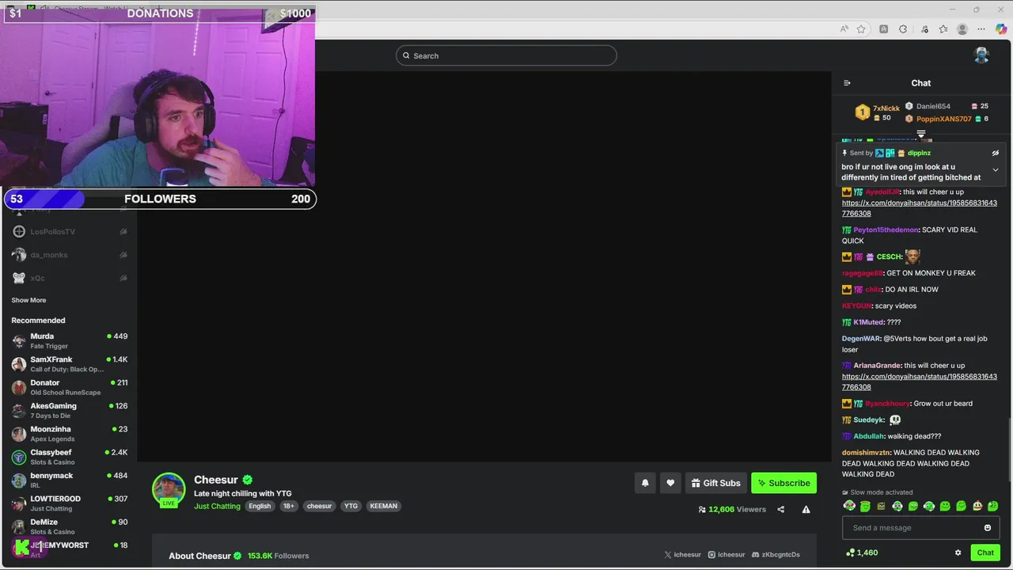The image size is (1013, 570).
Task: Click username 7xNickk on gift leaderboard
Action: 886,108
